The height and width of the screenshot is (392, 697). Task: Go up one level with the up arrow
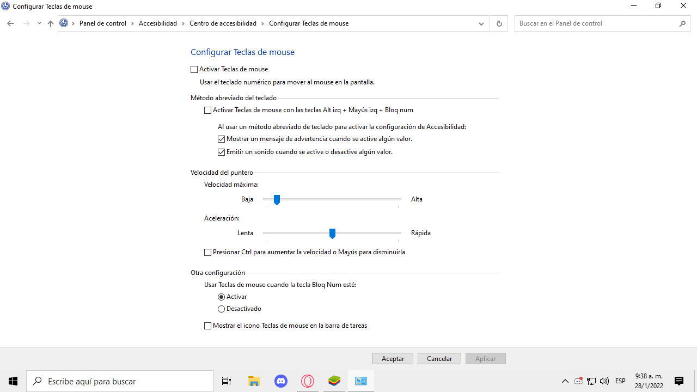pos(51,23)
